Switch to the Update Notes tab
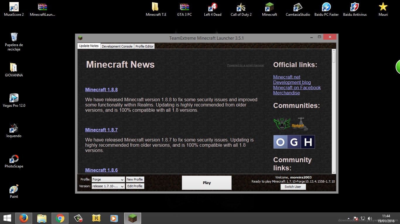Screen dimensions: 400x224 click(x=89, y=46)
